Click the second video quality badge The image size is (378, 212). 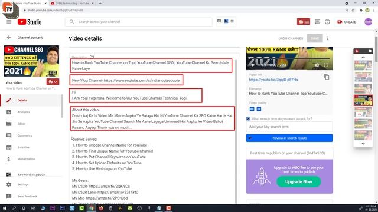[x=259, y=109]
